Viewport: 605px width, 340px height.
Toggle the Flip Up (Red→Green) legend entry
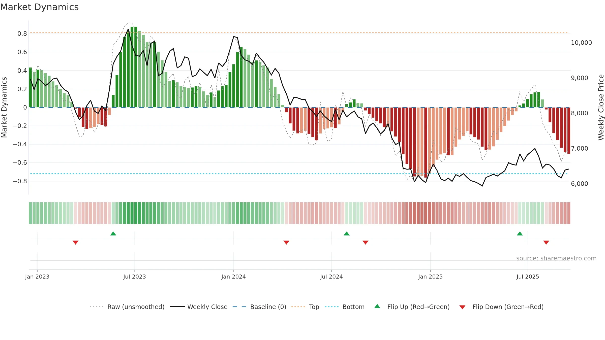pos(412,307)
